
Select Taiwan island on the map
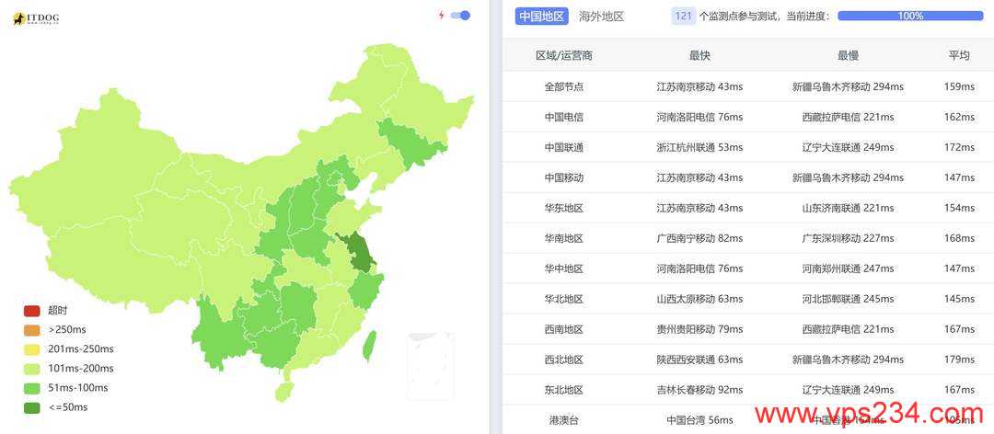click(369, 346)
